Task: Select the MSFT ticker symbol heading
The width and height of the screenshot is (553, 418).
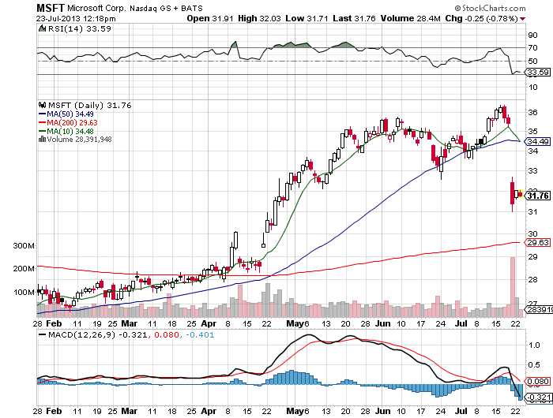Action: coord(51,8)
